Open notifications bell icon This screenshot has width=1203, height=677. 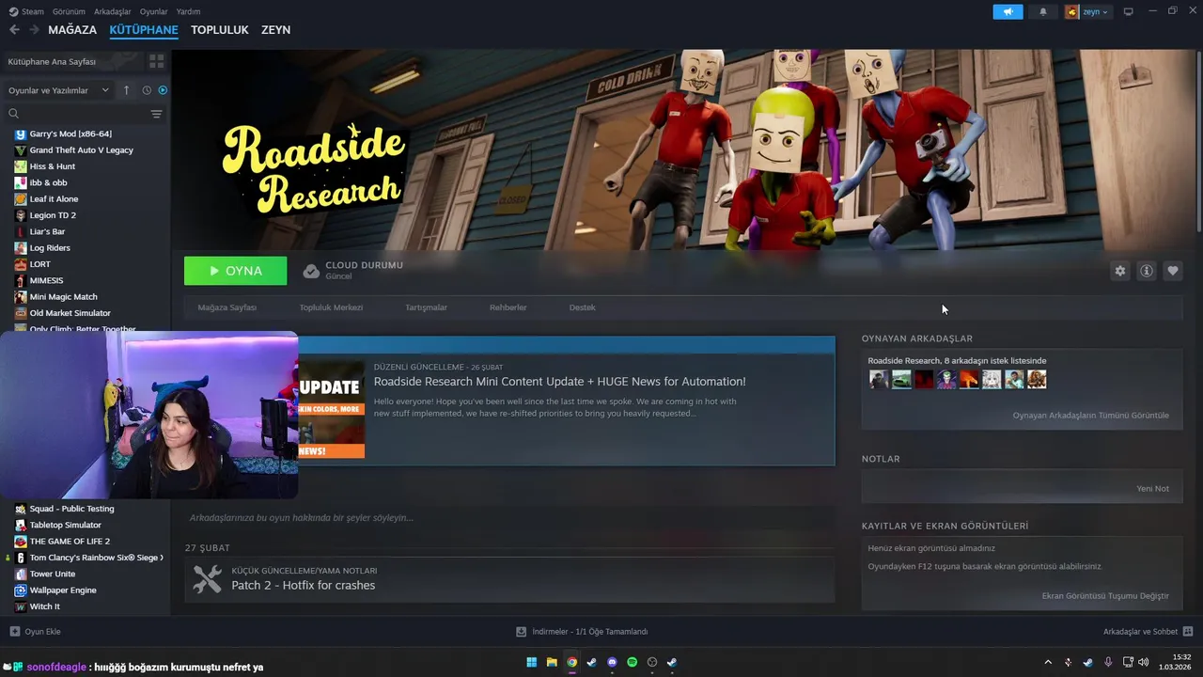click(1043, 11)
